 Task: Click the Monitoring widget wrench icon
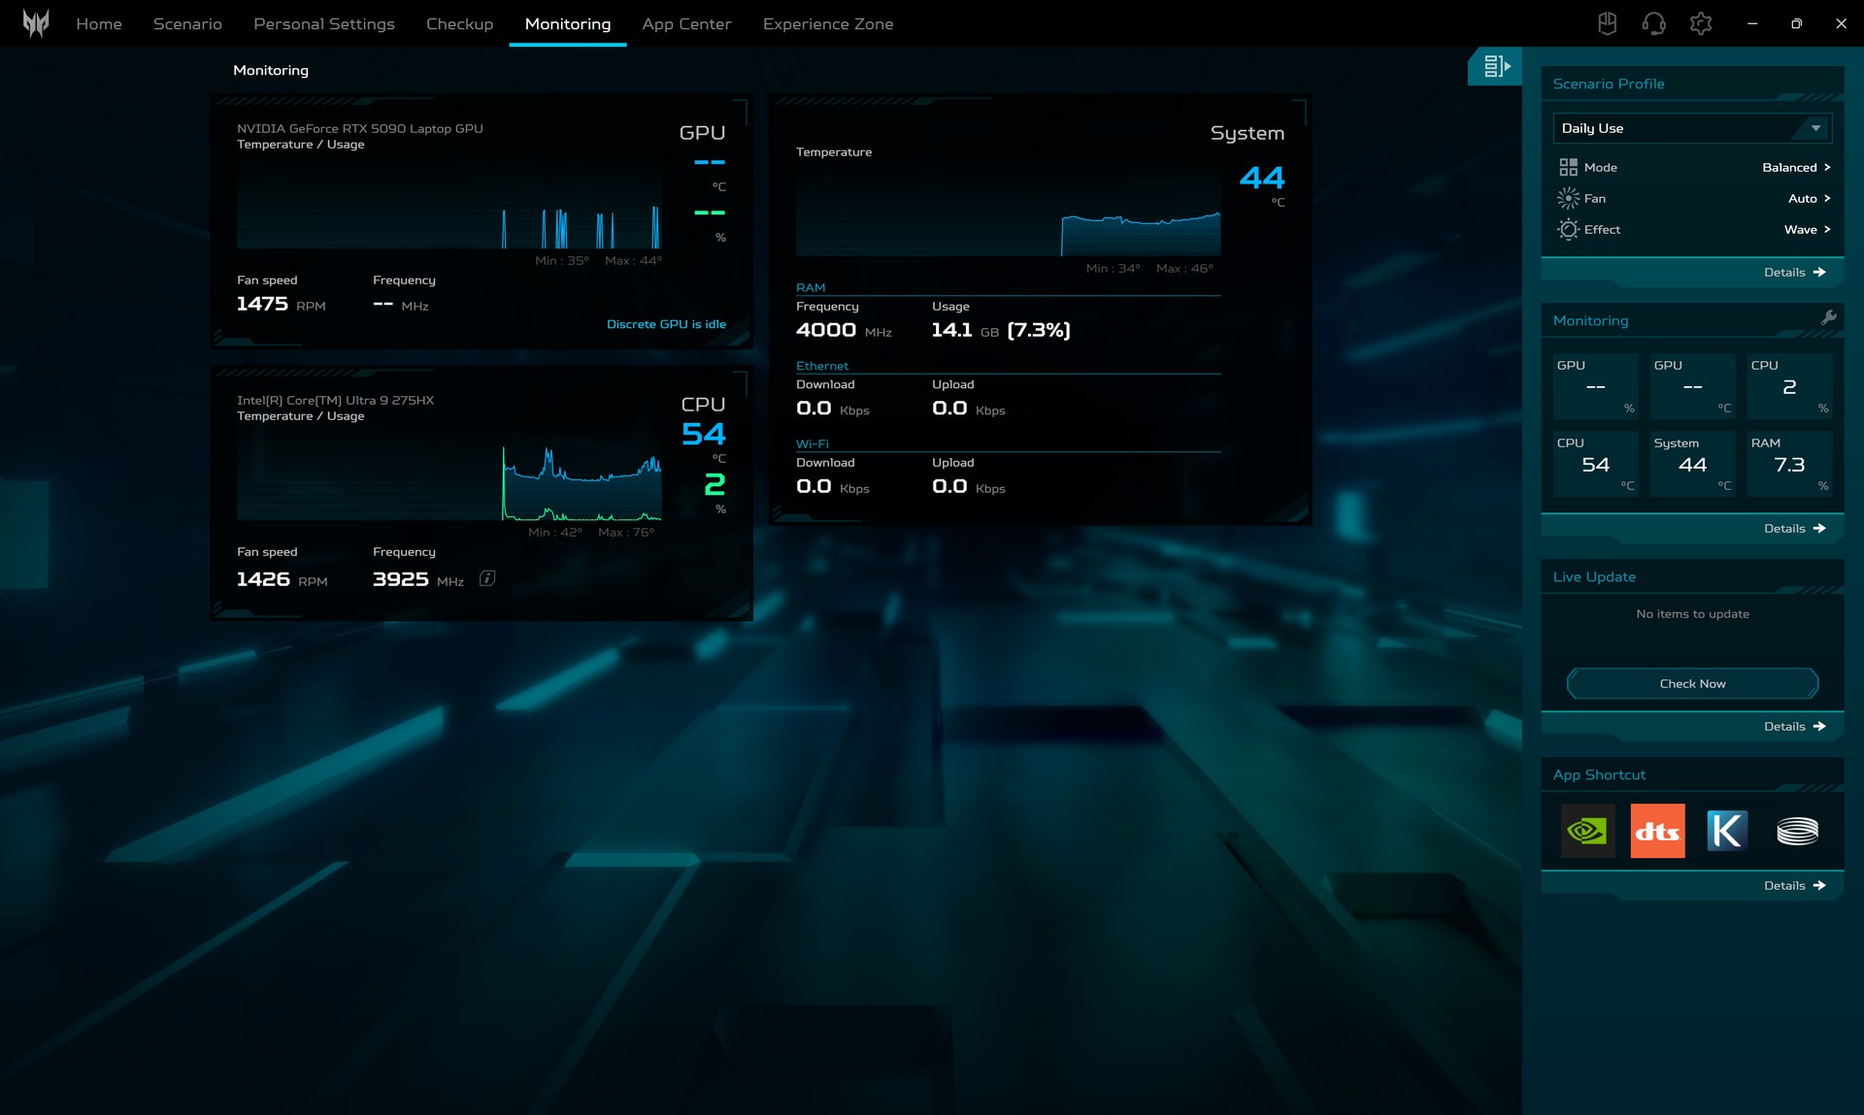coord(1828,318)
